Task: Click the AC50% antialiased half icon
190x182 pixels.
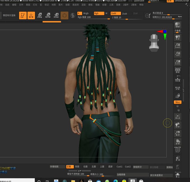Action: click(178, 62)
